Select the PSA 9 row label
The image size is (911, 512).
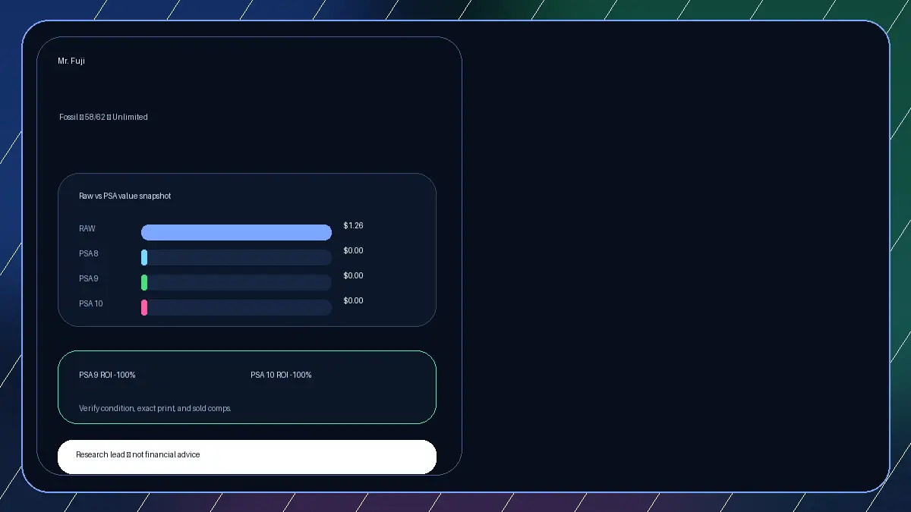pyautogui.click(x=89, y=278)
